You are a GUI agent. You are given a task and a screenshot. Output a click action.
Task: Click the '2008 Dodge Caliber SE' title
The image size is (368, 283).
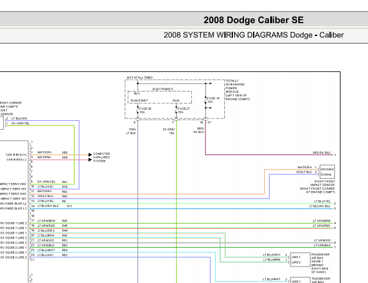click(254, 20)
